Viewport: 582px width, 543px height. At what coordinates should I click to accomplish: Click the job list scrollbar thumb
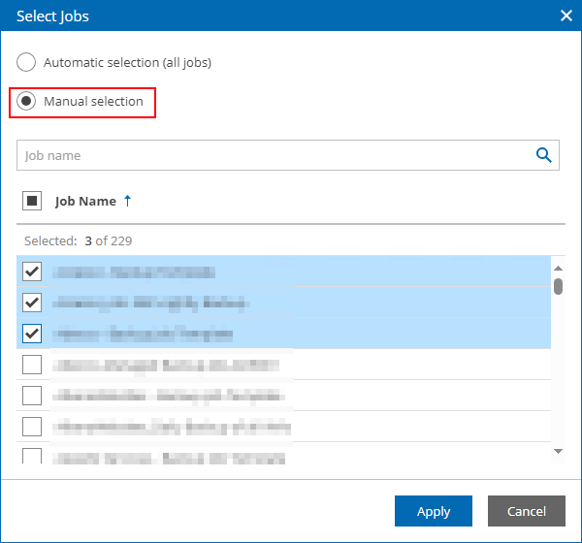tap(558, 286)
